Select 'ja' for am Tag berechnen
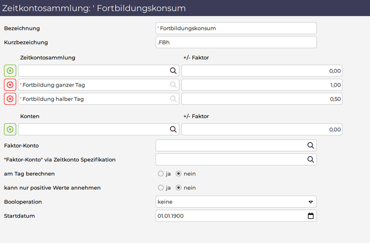Screen dimensions: 370x243 tap(161, 173)
